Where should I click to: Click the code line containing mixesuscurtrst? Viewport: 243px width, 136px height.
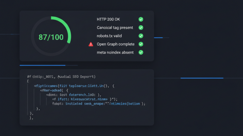coord(85,99)
